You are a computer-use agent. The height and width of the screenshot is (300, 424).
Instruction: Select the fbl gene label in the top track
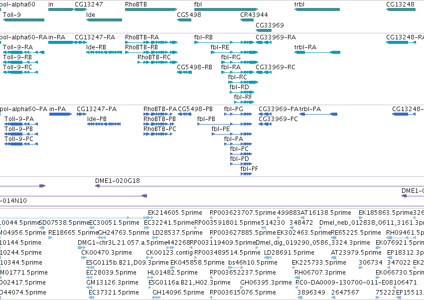(198, 4)
